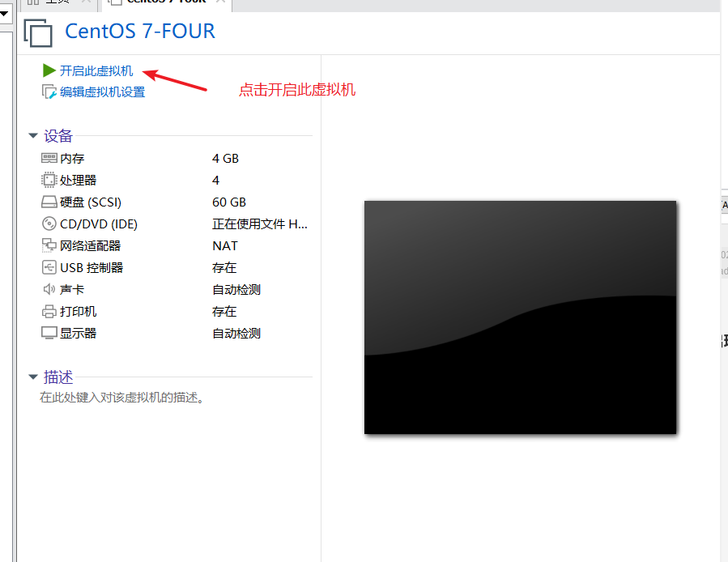Click the hard disk (SCSI) icon
This screenshot has width=728, height=562.
point(49,202)
